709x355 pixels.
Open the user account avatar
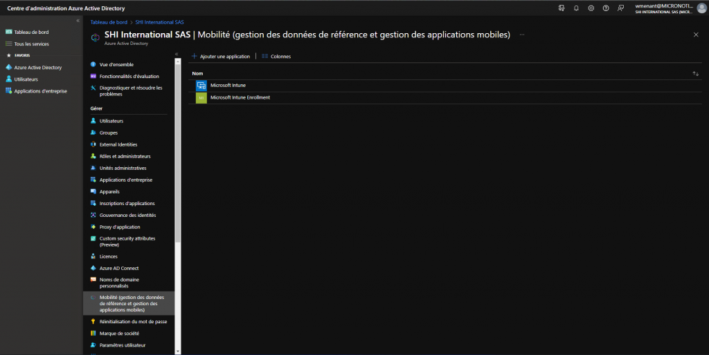(701, 8)
